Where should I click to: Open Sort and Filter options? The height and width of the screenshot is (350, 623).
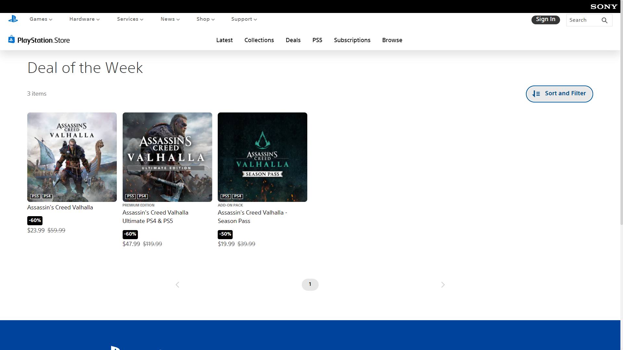[x=559, y=94]
